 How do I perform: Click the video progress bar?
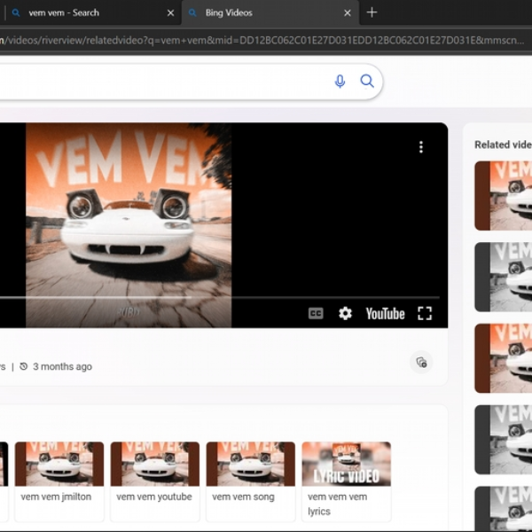point(220,298)
